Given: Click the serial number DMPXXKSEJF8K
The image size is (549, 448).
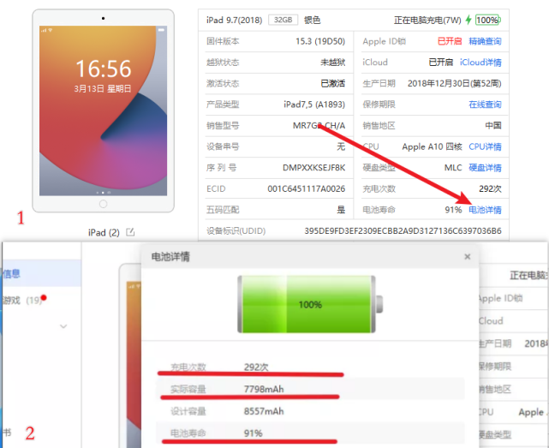Looking at the screenshot, I should click(x=313, y=168).
